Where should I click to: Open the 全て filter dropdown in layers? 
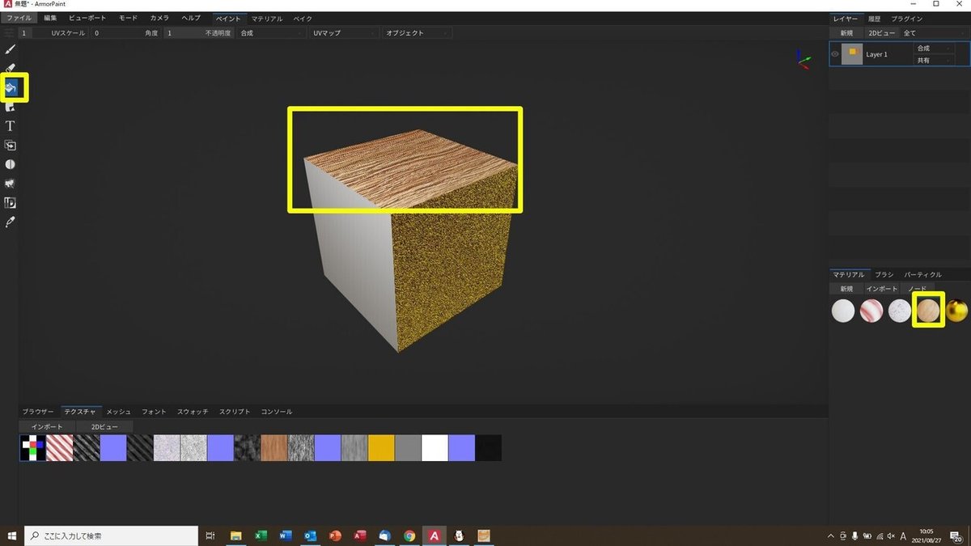click(x=935, y=33)
